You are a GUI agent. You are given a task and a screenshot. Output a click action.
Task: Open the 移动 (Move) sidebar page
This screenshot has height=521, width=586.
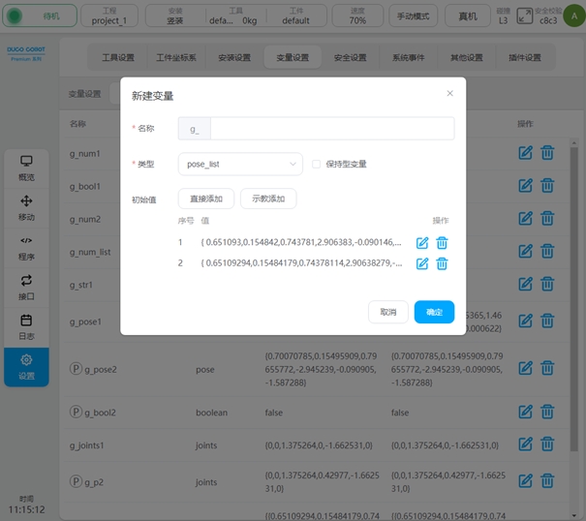tap(26, 208)
